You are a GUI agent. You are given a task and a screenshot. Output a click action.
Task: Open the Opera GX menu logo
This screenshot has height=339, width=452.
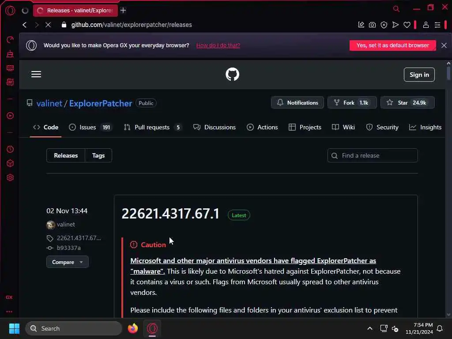pos(10,11)
